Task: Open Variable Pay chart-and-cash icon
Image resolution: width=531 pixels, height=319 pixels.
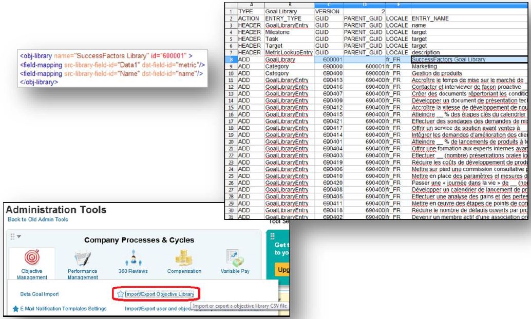Action: click(235, 258)
